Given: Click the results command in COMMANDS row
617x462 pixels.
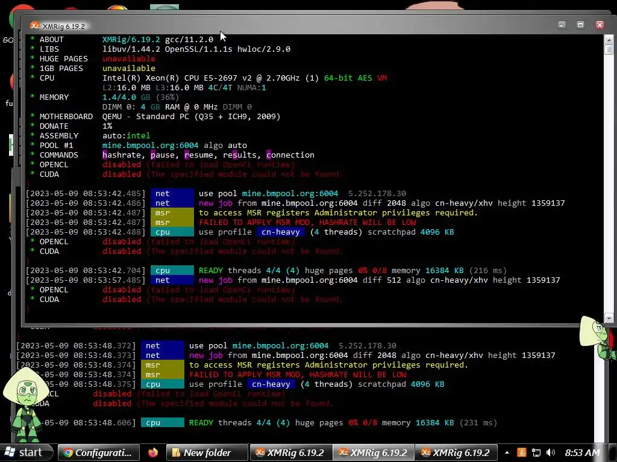Looking at the screenshot, I should (240, 155).
